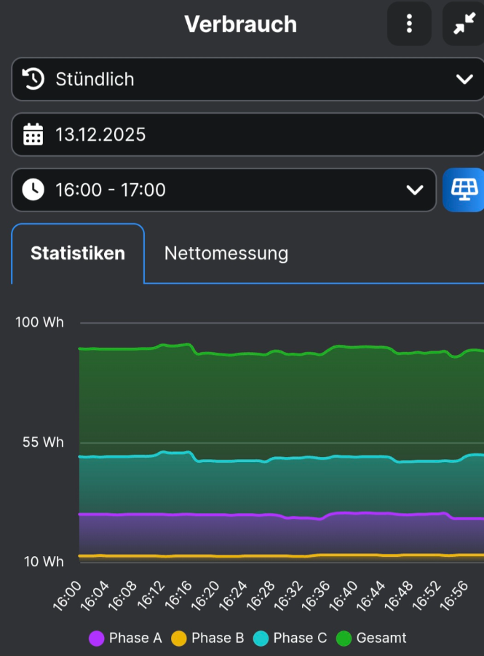Toggle Phase B series via yellow legend dot

[x=179, y=639]
